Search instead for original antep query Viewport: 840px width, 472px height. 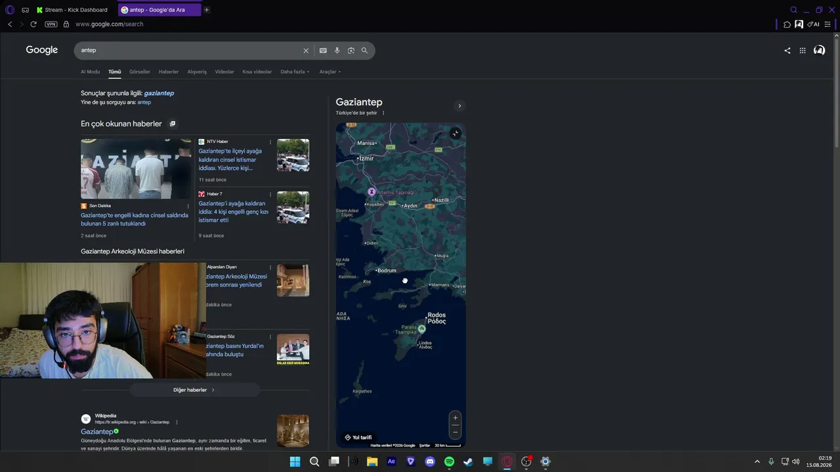[x=144, y=102]
